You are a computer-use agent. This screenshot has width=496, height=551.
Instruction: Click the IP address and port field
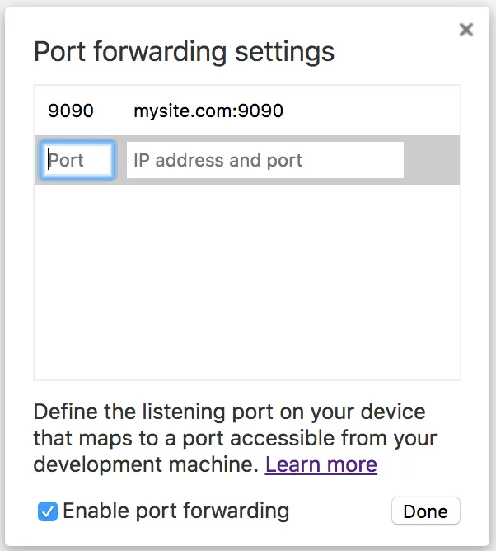click(264, 160)
